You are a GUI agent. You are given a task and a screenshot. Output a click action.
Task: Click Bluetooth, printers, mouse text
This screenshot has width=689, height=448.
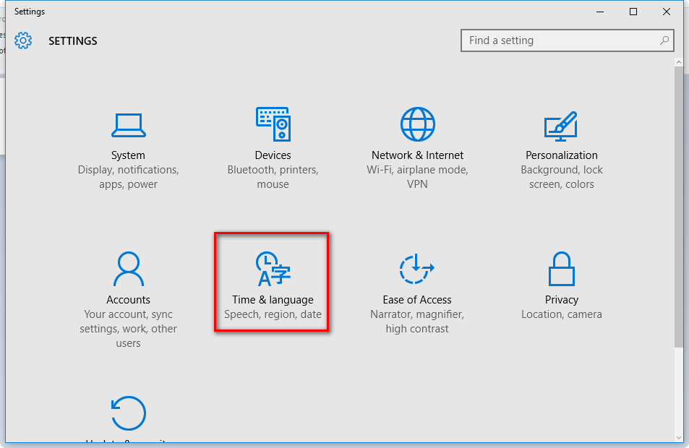tap(273, 176)
